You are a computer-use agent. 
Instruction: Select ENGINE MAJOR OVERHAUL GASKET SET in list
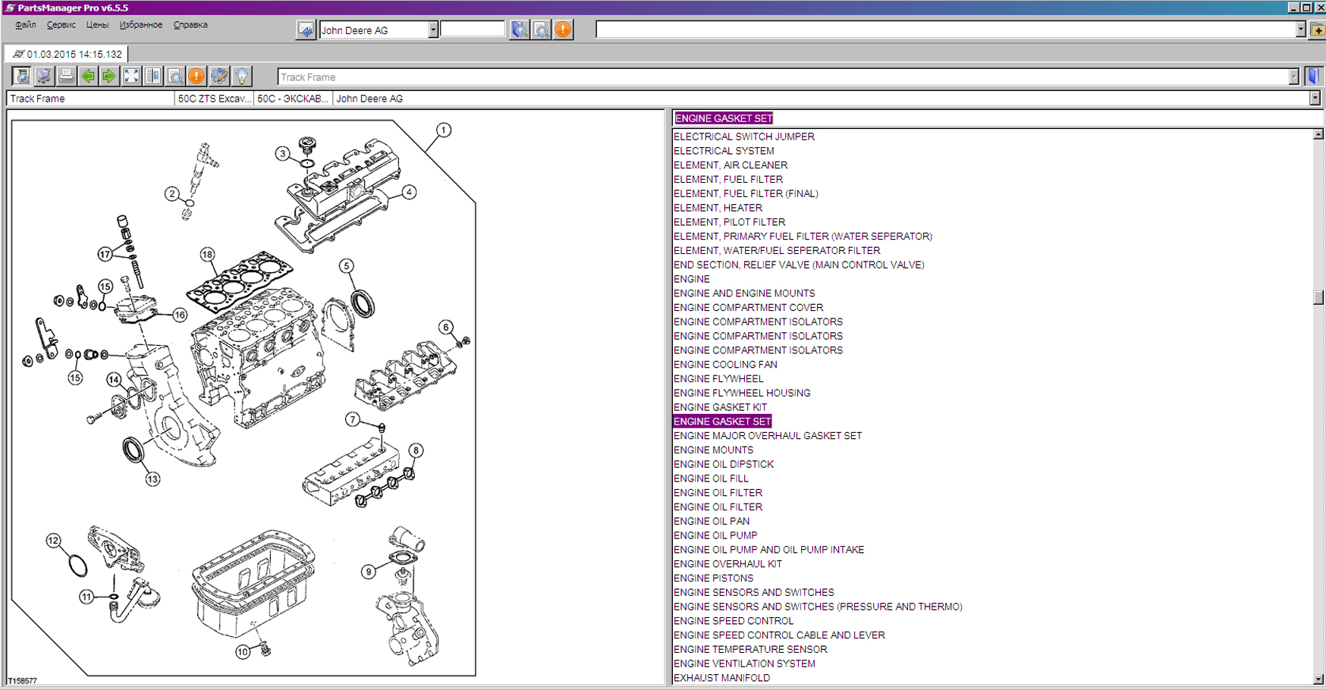click(x=768, y=436)
